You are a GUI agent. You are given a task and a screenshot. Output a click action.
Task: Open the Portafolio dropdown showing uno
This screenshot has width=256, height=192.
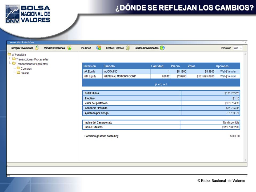pos(238,48)
